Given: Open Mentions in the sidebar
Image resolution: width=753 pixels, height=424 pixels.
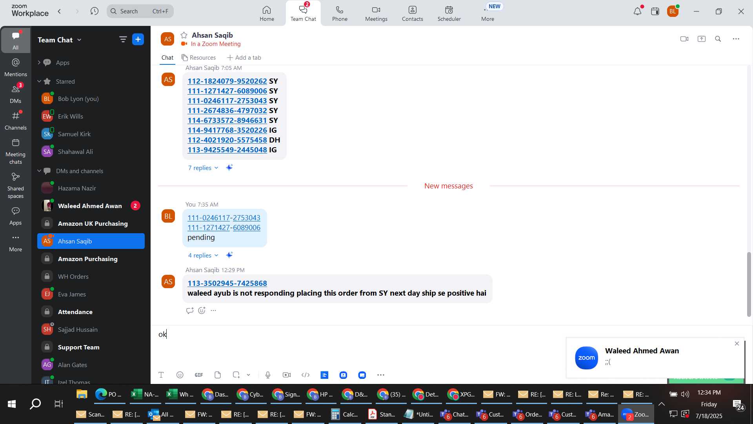Looking at the screenshot, I should point(15,67).
